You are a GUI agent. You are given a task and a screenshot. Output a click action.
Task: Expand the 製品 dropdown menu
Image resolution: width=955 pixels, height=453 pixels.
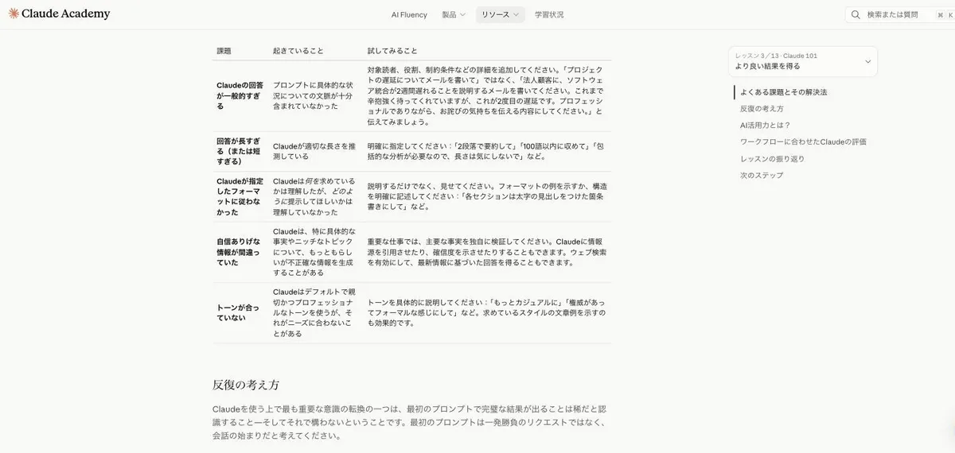454,14
